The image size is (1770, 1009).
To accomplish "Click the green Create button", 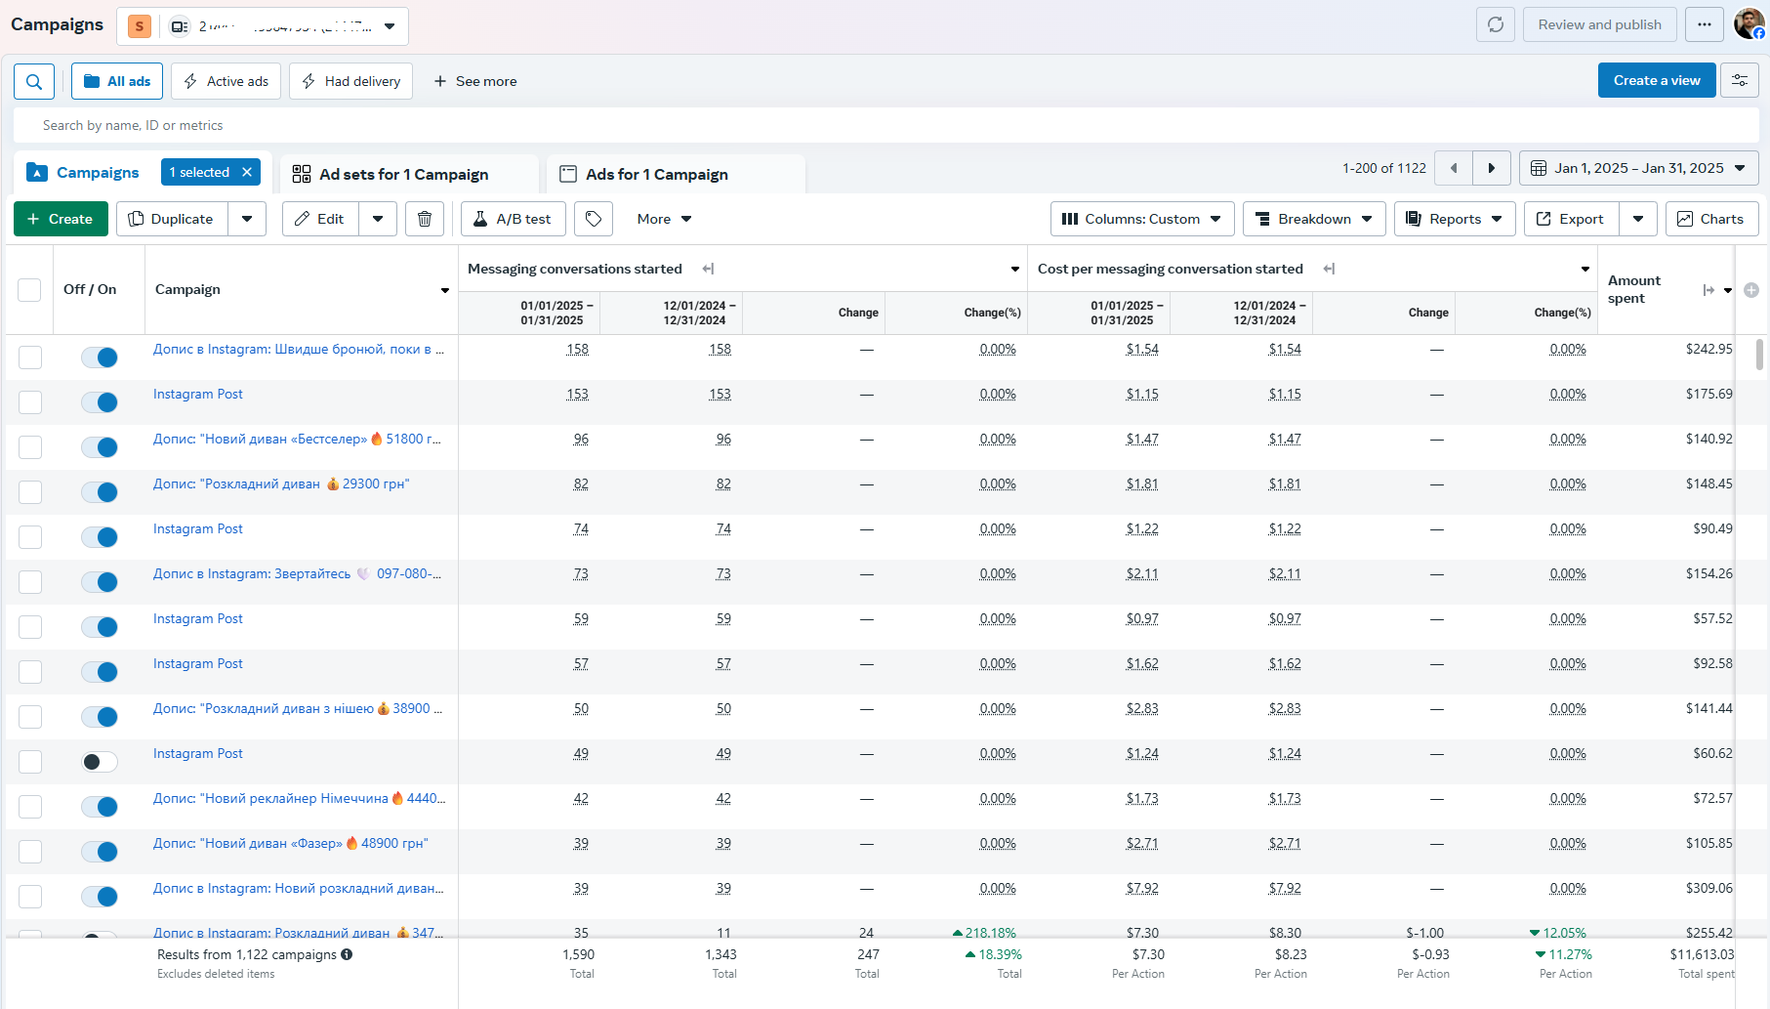I will click(x=61, y=219).
